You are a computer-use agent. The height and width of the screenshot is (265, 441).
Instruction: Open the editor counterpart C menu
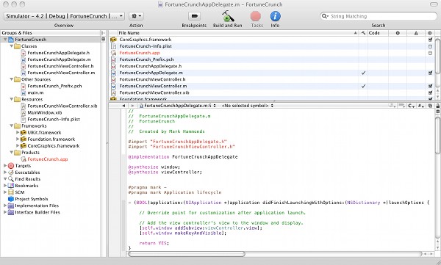[x=412, y=106]
